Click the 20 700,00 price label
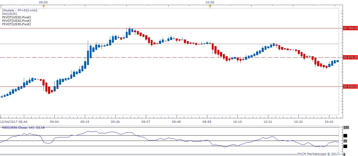358x156 pixels. tap(350, 28)
